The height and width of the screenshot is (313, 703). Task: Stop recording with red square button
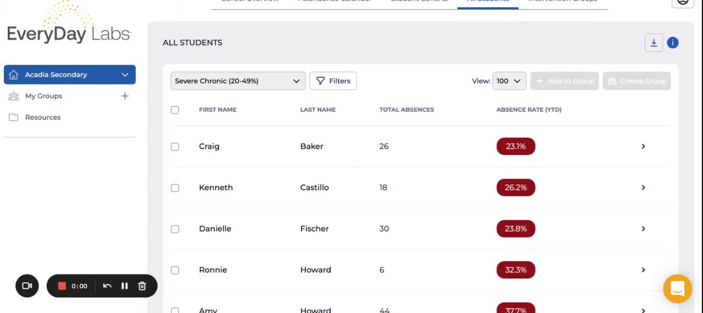[62, 286]
